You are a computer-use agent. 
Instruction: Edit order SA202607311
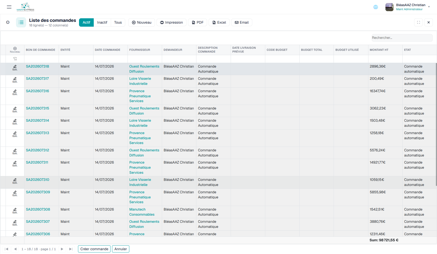pyautogui.click(x=15, y=164)
